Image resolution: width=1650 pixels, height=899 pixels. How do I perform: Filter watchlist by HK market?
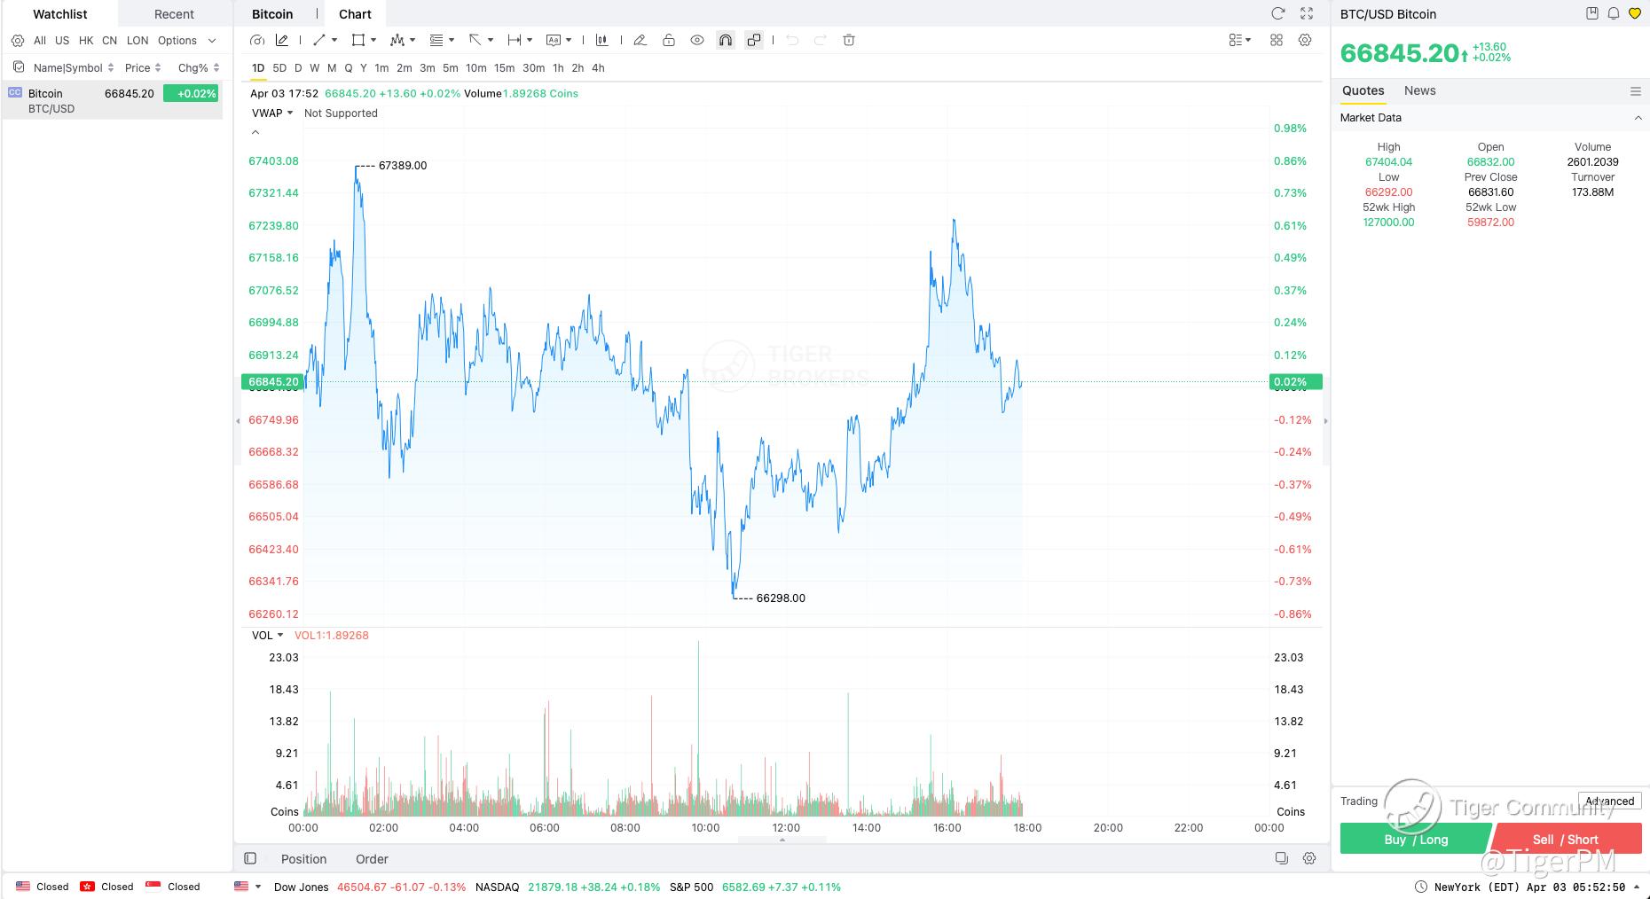86,41
